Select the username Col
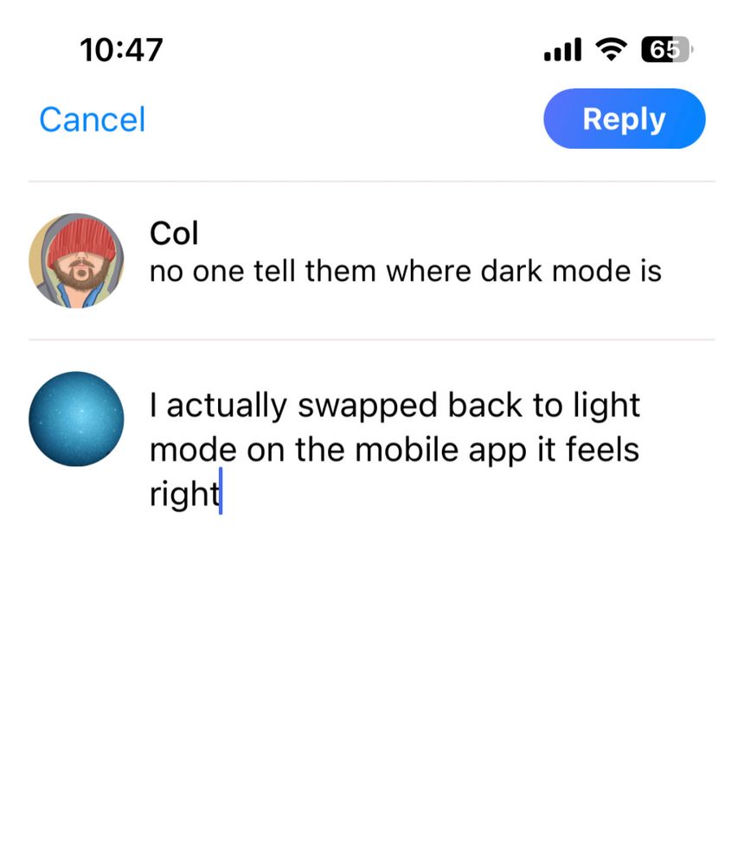Screen dimensions: 744x865 point(174,234)
